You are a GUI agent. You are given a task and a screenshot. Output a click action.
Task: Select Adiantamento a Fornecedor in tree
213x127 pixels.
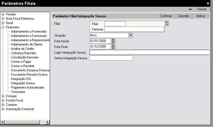(x=29, y=31)
